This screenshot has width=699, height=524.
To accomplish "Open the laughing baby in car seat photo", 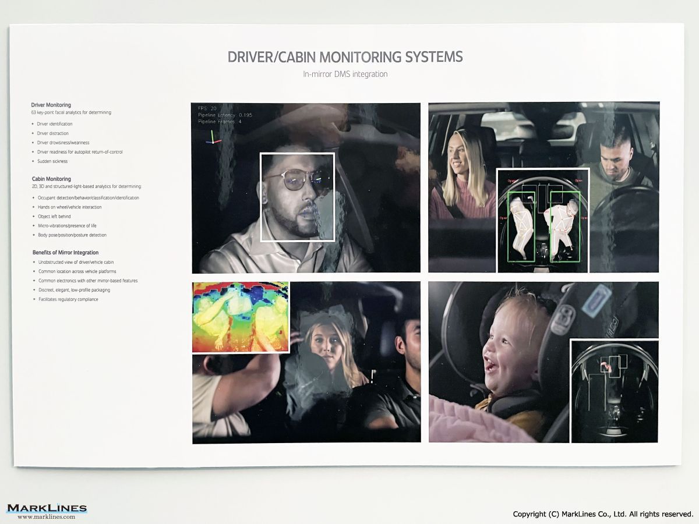I will point(544,362).
